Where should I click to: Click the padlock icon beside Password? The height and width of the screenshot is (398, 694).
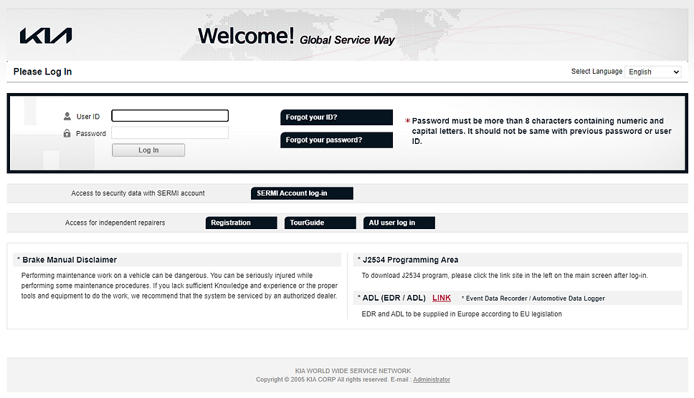(x=67, y=133)
